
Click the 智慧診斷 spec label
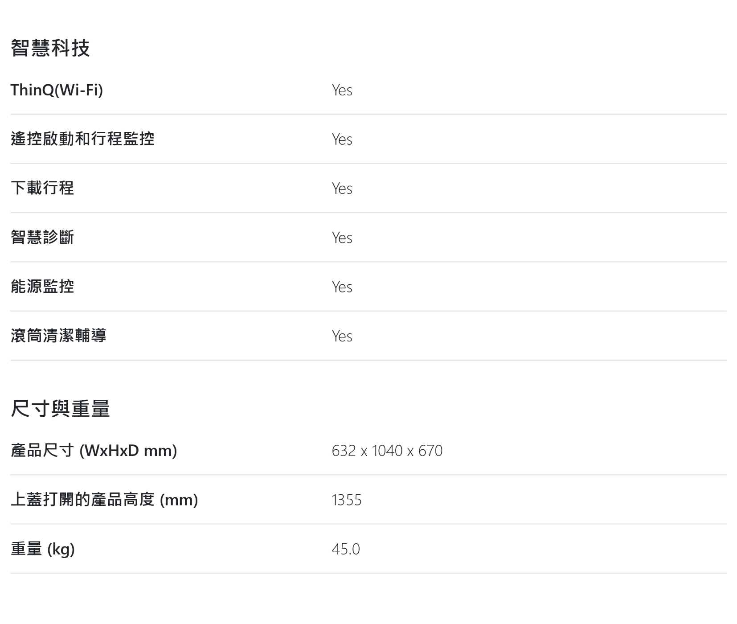(x=42, y=237)
